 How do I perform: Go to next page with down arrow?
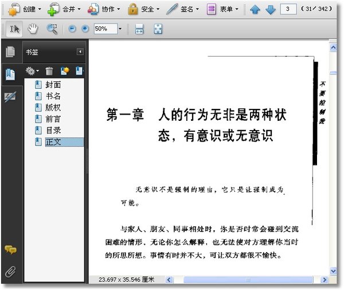point(270,9)
